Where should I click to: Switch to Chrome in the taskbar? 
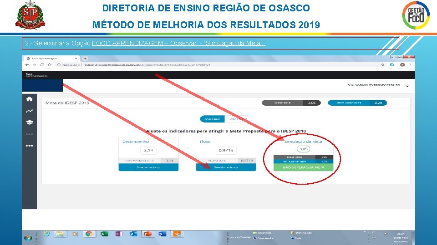tap(89, 234)
